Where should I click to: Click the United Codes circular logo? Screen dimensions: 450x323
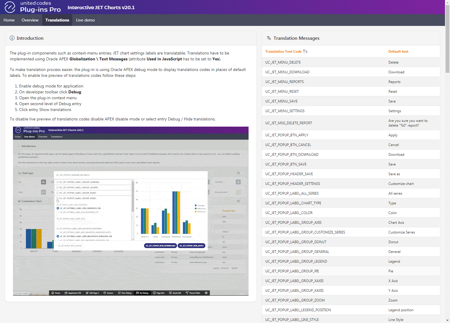pyautogui.click(x=10, y=7)
